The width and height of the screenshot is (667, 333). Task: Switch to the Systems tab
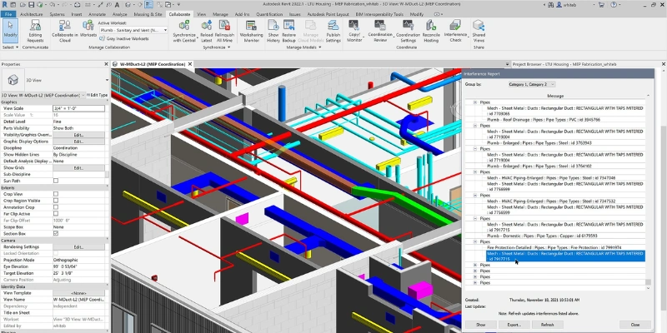(57, 14)
